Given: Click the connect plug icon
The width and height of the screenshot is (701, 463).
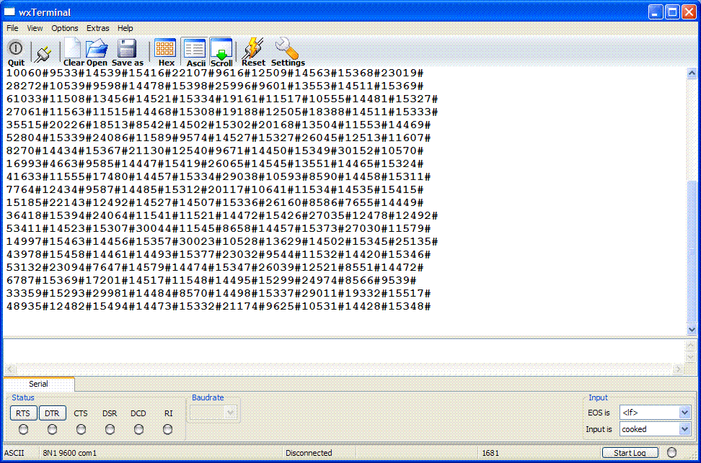Looking at the screenshot, I should click(43, 53).
